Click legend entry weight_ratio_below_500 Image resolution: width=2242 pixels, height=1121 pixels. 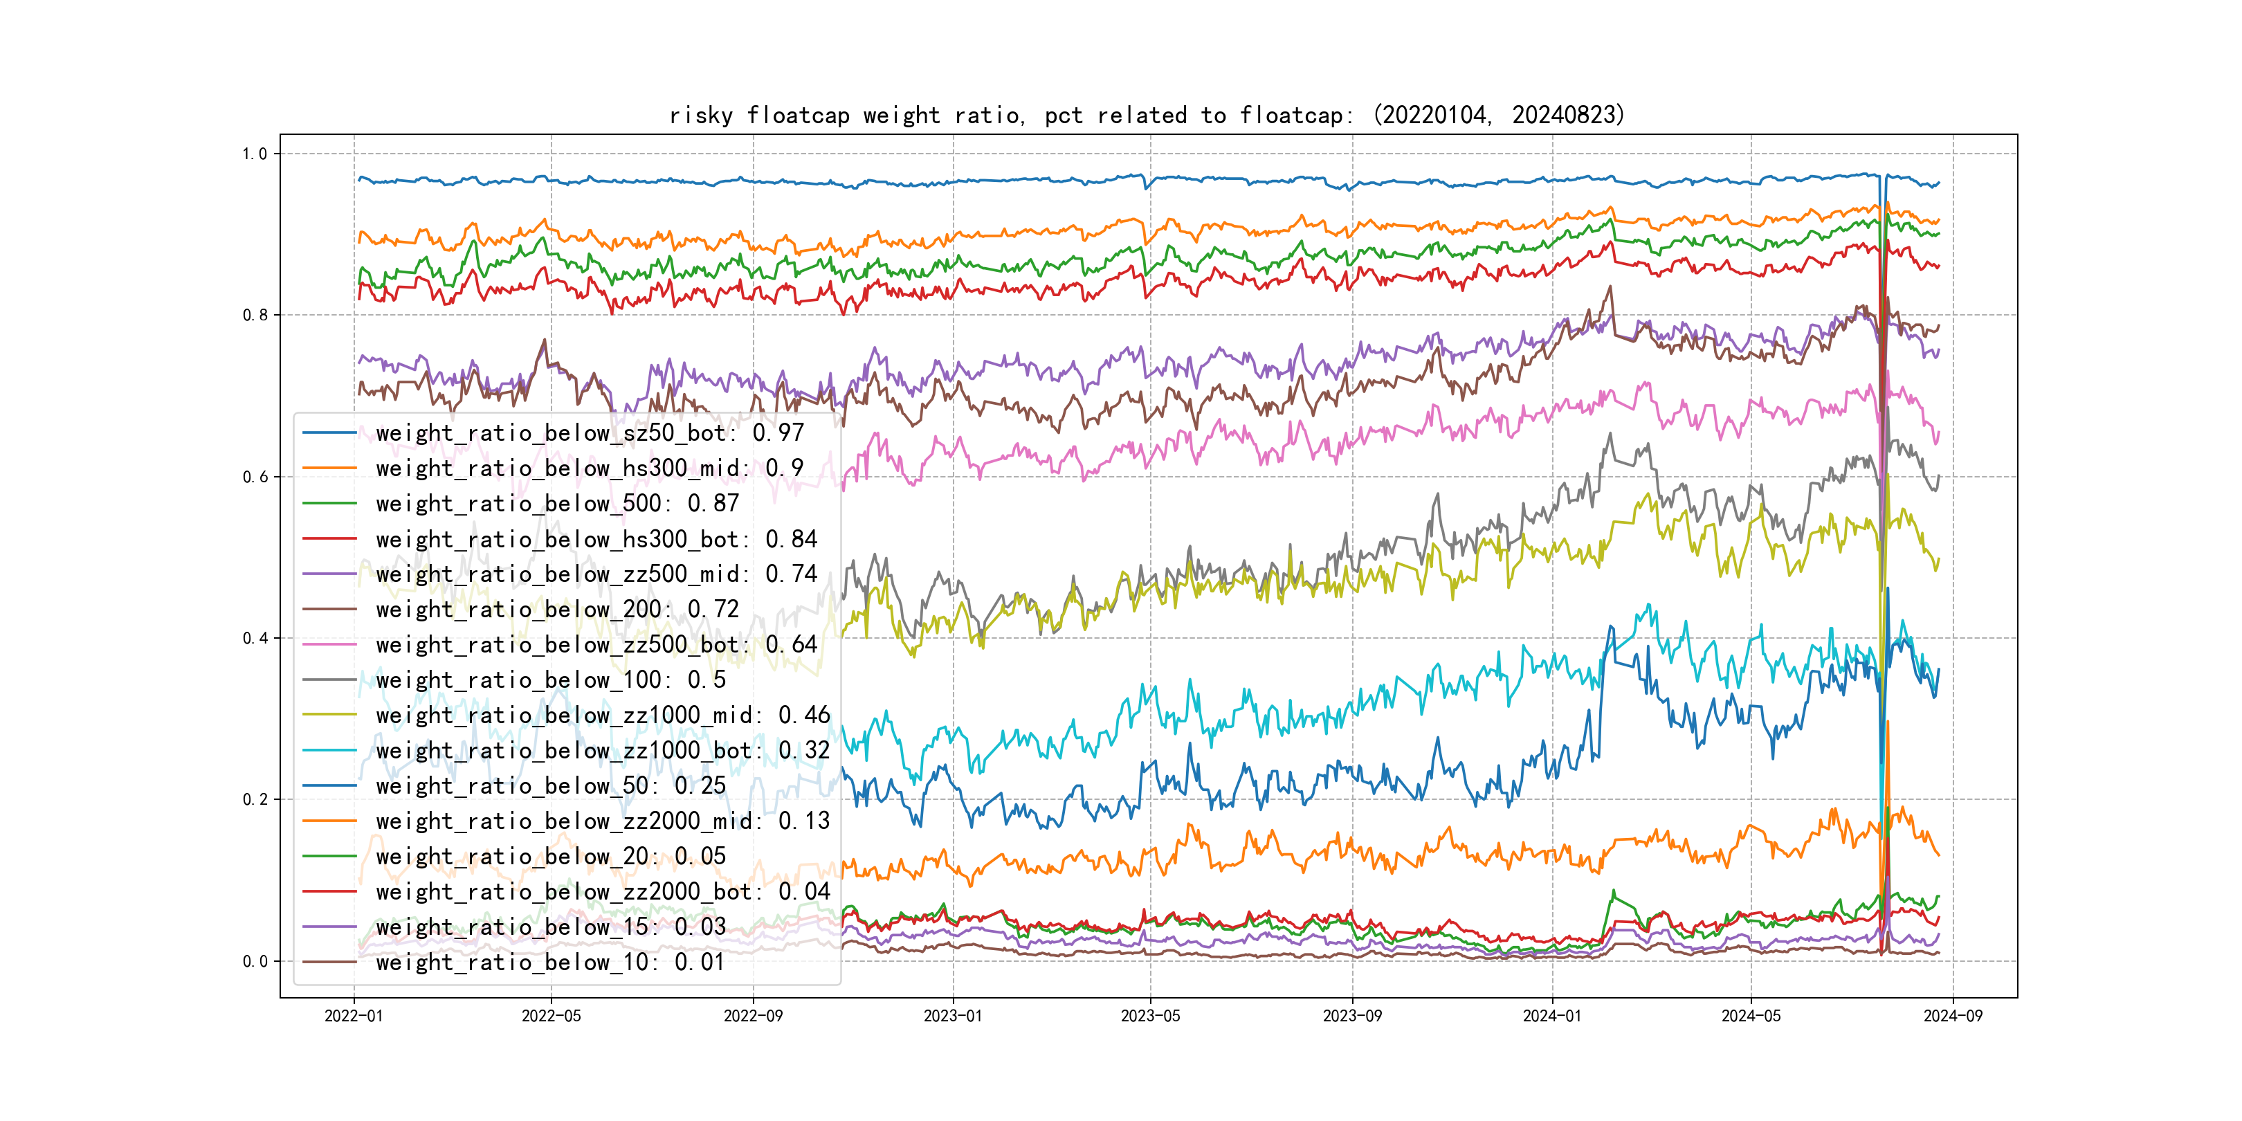point(557,503)
